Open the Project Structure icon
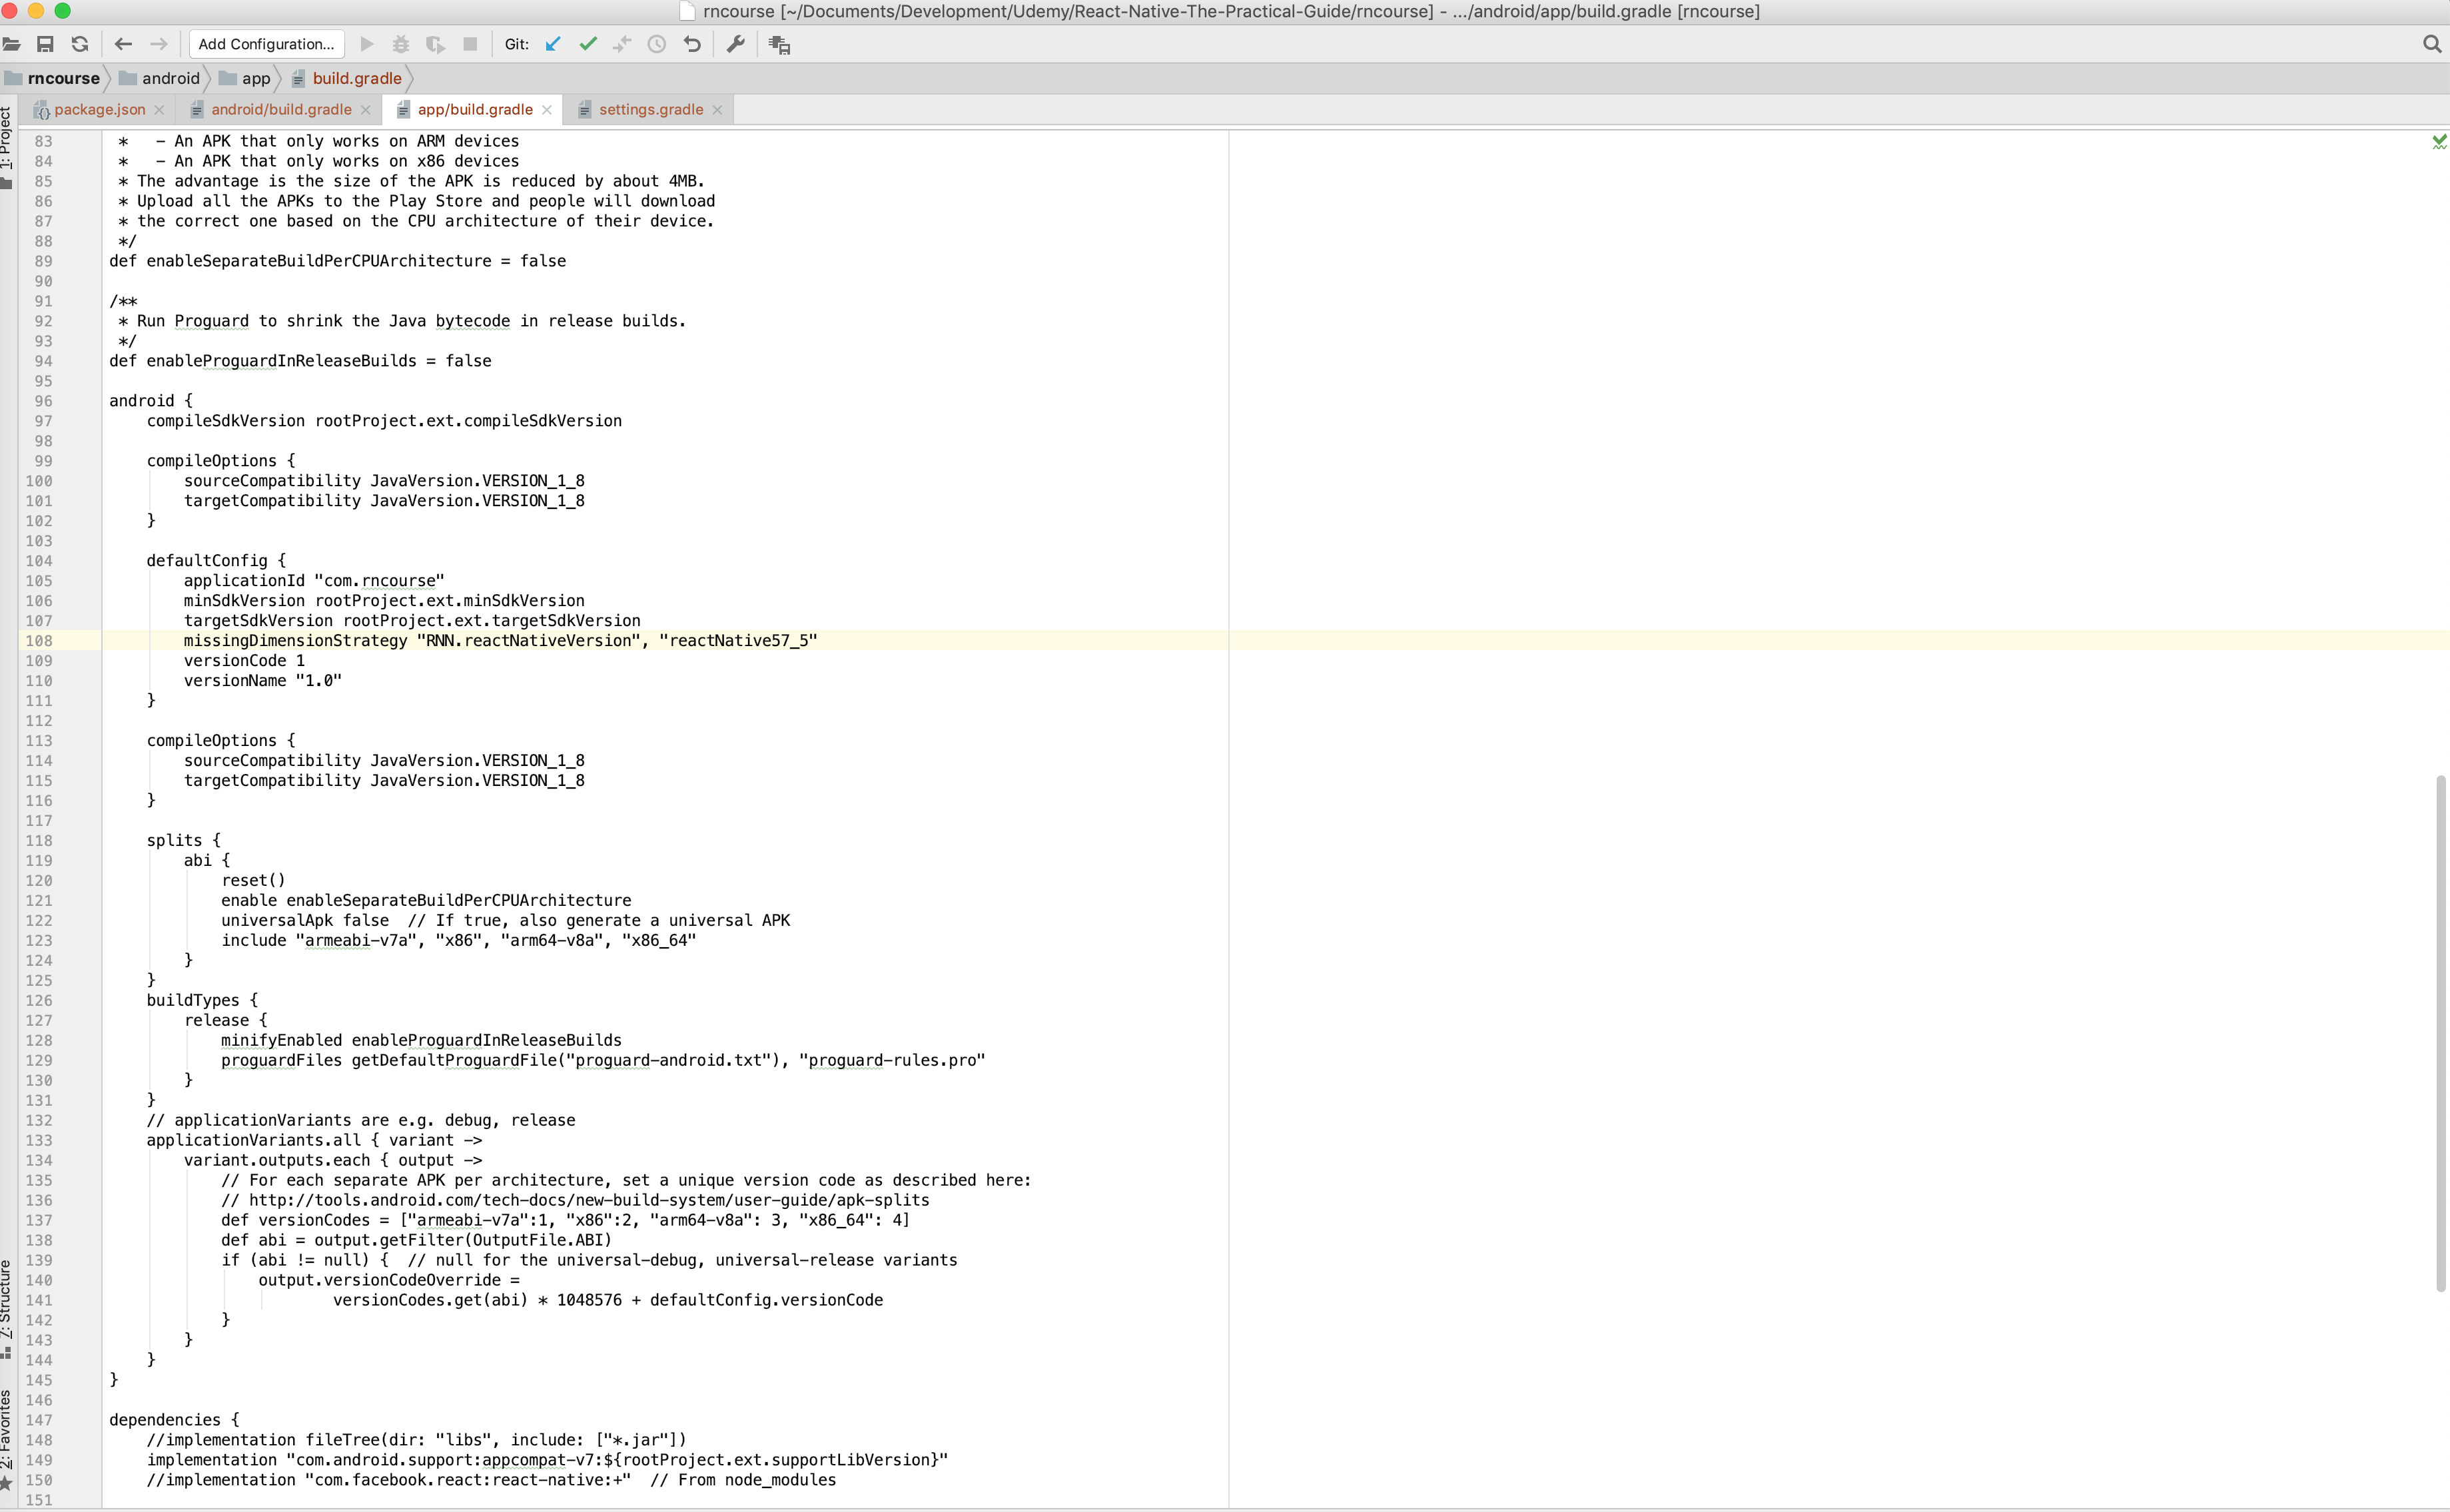2450x1512 pixels. [780, 45]
